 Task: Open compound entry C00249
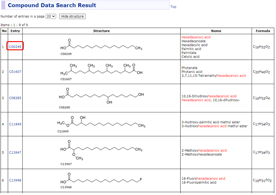[x=15, y=47]
